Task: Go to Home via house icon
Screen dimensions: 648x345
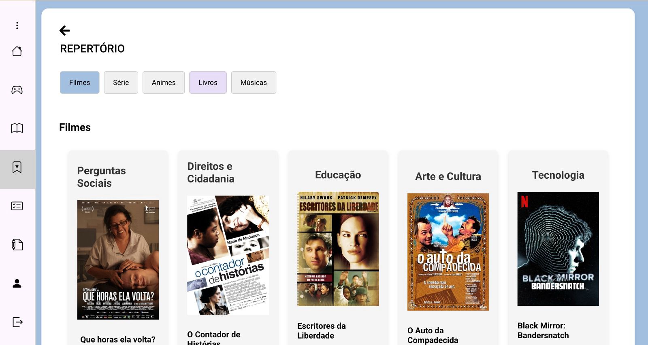Action: click(x=17, y=51)
